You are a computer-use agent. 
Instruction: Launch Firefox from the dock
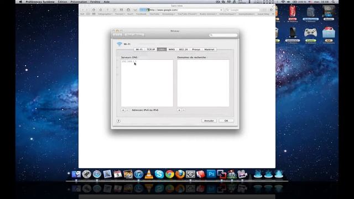(180, 174)
